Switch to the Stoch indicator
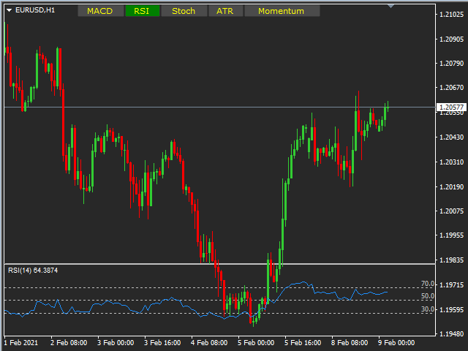The image size is (468, 351). click(184, 11)
